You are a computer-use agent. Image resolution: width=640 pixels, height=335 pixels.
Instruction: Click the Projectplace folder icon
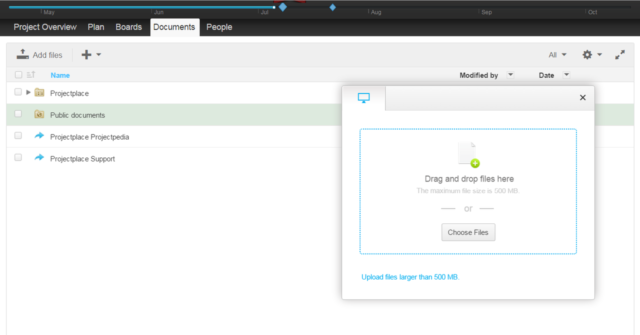39,92
